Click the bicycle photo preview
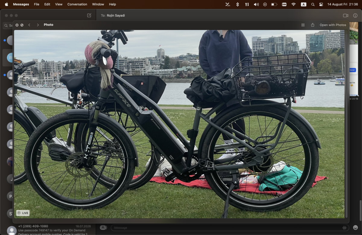The width and height of the screenshot is (362, 235). pyautogui.click(x=179, y=124)
